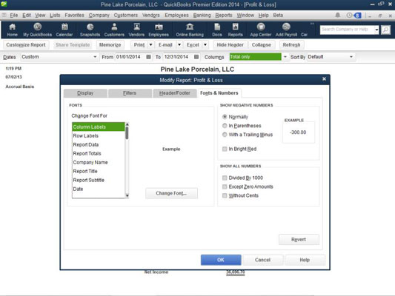Image resolution: width=395 pixels, height=296 pixels.
Task: Select the In Parentheses radio option
Action: click(225, 126)
